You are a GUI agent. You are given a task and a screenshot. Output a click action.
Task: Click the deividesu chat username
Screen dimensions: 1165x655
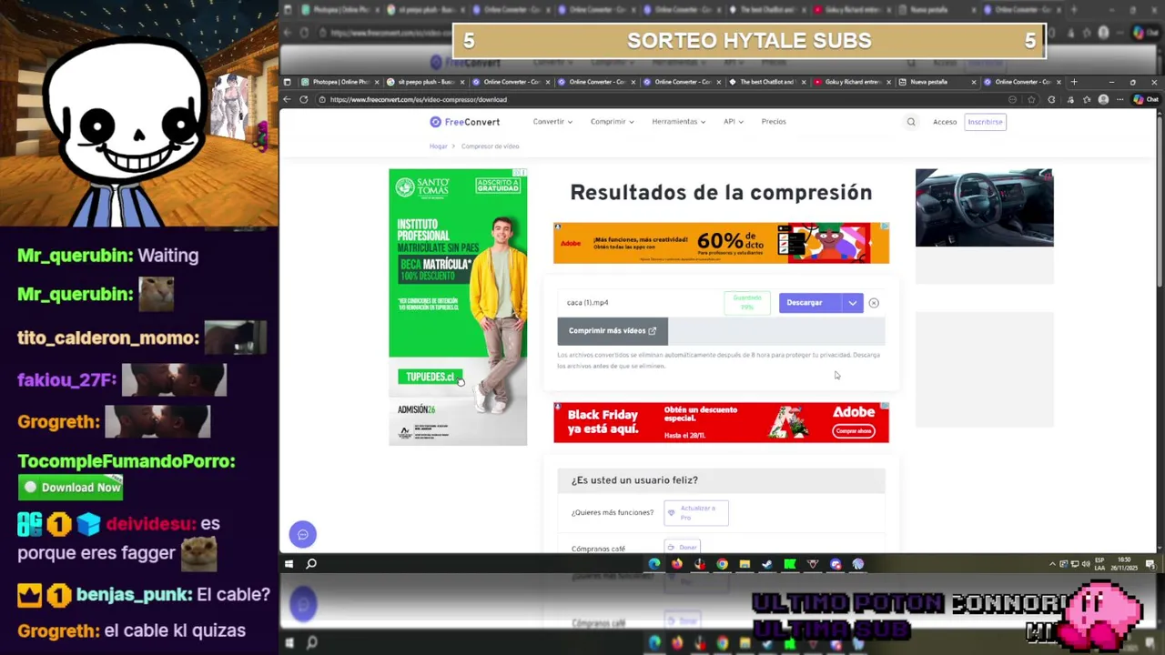[x=150, y=524]
